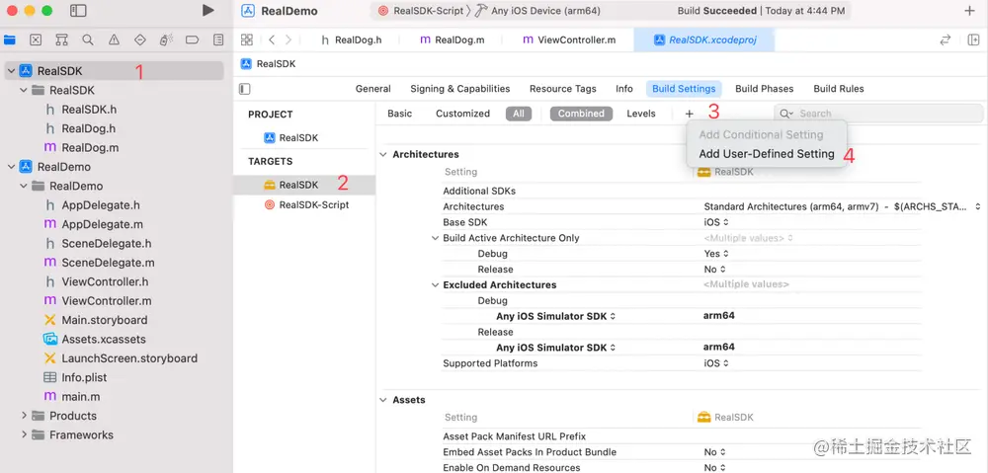Select the Combined view

581,114
